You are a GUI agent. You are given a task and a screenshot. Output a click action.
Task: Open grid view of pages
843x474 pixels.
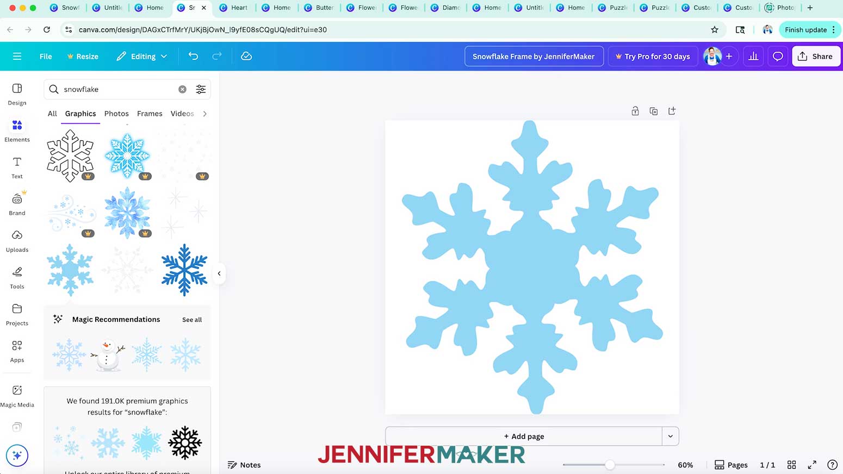[791, 465]
